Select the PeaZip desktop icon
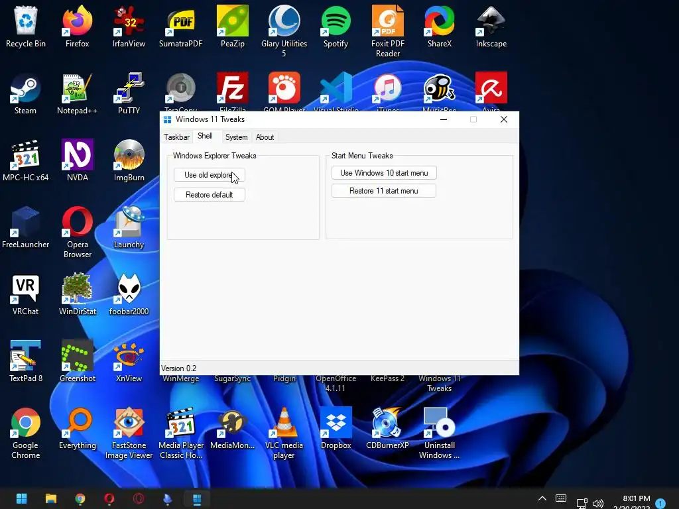The width and height of the screenshot is (679, 509). [233, 27]
